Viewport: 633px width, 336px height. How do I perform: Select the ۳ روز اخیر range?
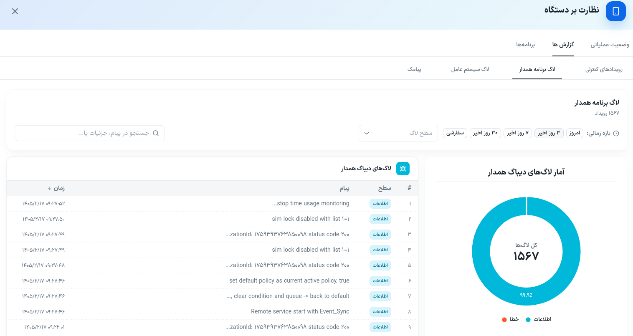[549, 133]
